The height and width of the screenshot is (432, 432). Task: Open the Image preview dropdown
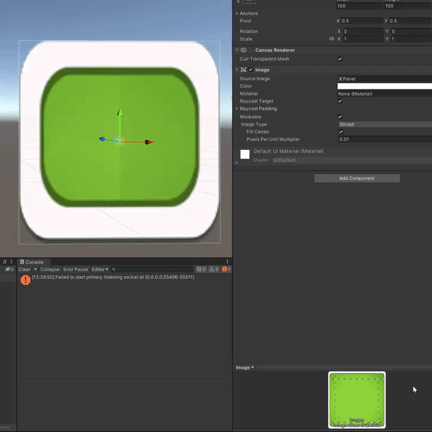tap(245, 368)
